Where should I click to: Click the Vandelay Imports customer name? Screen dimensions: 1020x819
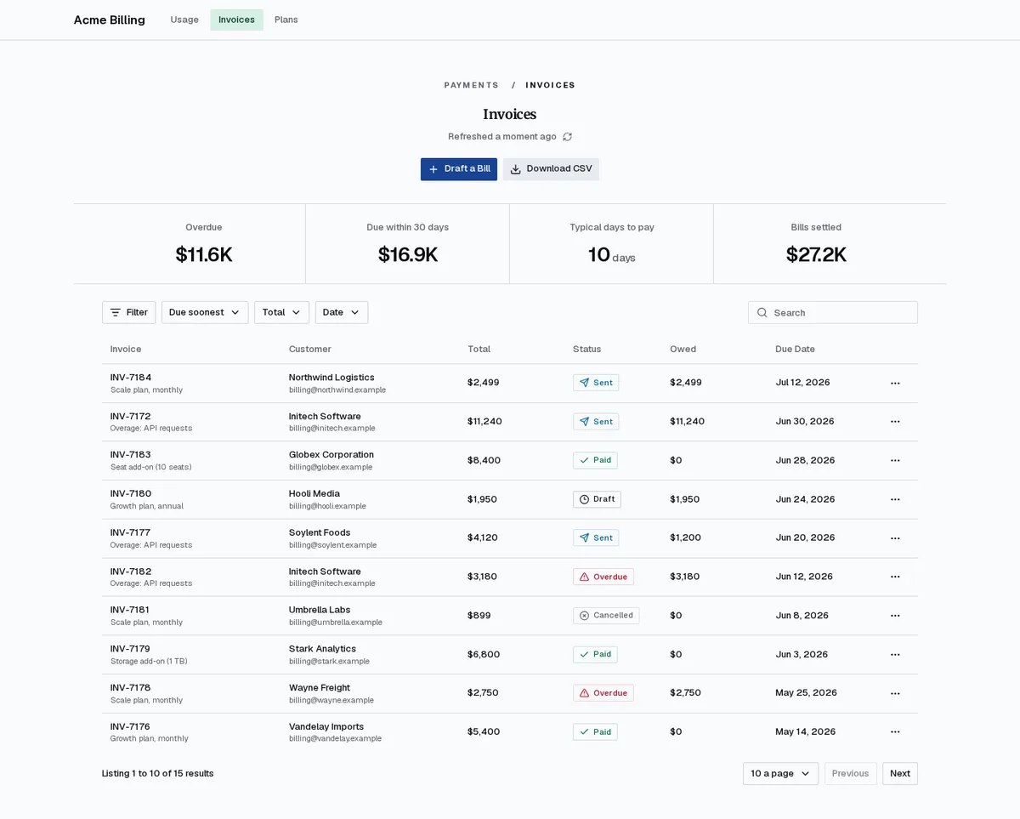326,727
